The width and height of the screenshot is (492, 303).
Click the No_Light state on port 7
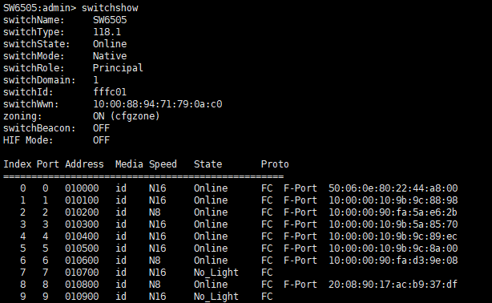click(x=216, y=273)
